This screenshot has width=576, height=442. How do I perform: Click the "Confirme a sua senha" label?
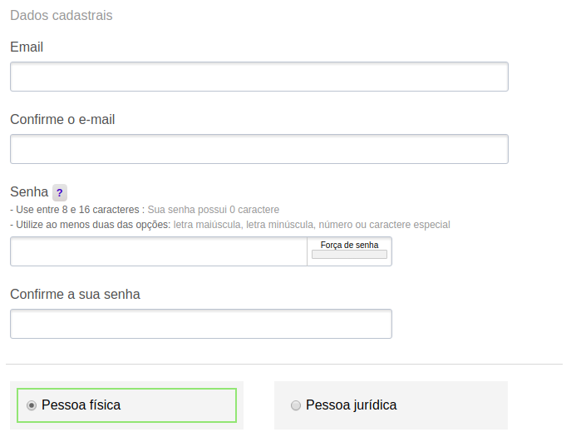point(75,294)
